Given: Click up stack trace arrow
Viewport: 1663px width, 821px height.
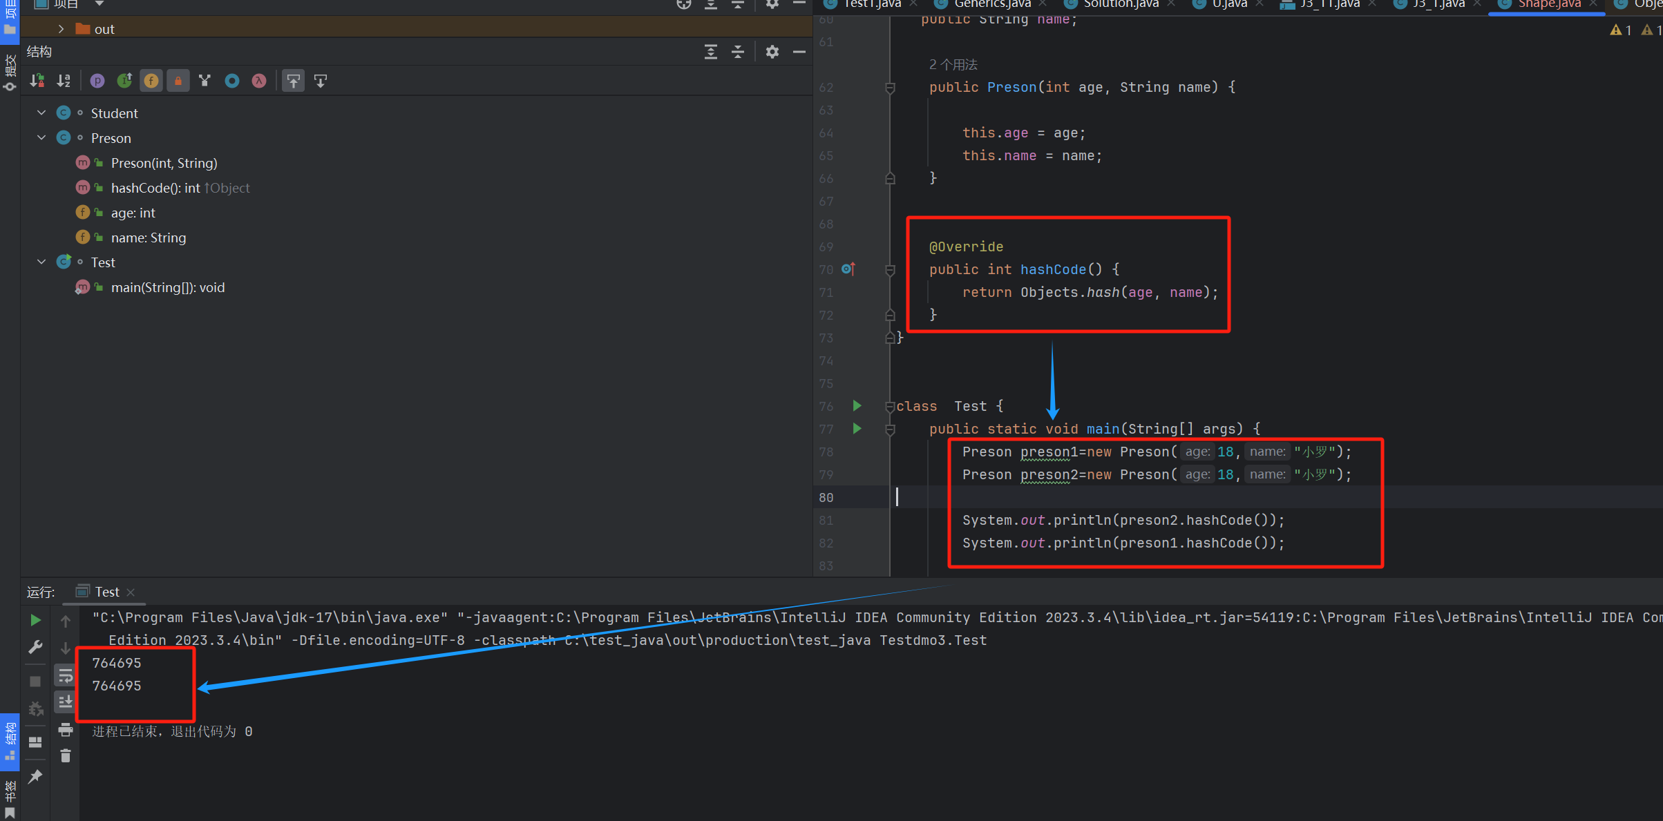Looking at the screenshot, I should 66,621.
